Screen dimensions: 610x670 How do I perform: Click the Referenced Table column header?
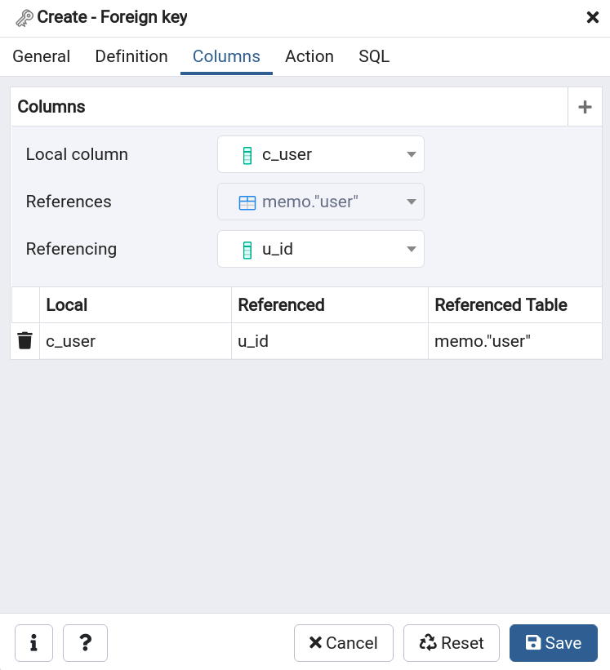501,305
